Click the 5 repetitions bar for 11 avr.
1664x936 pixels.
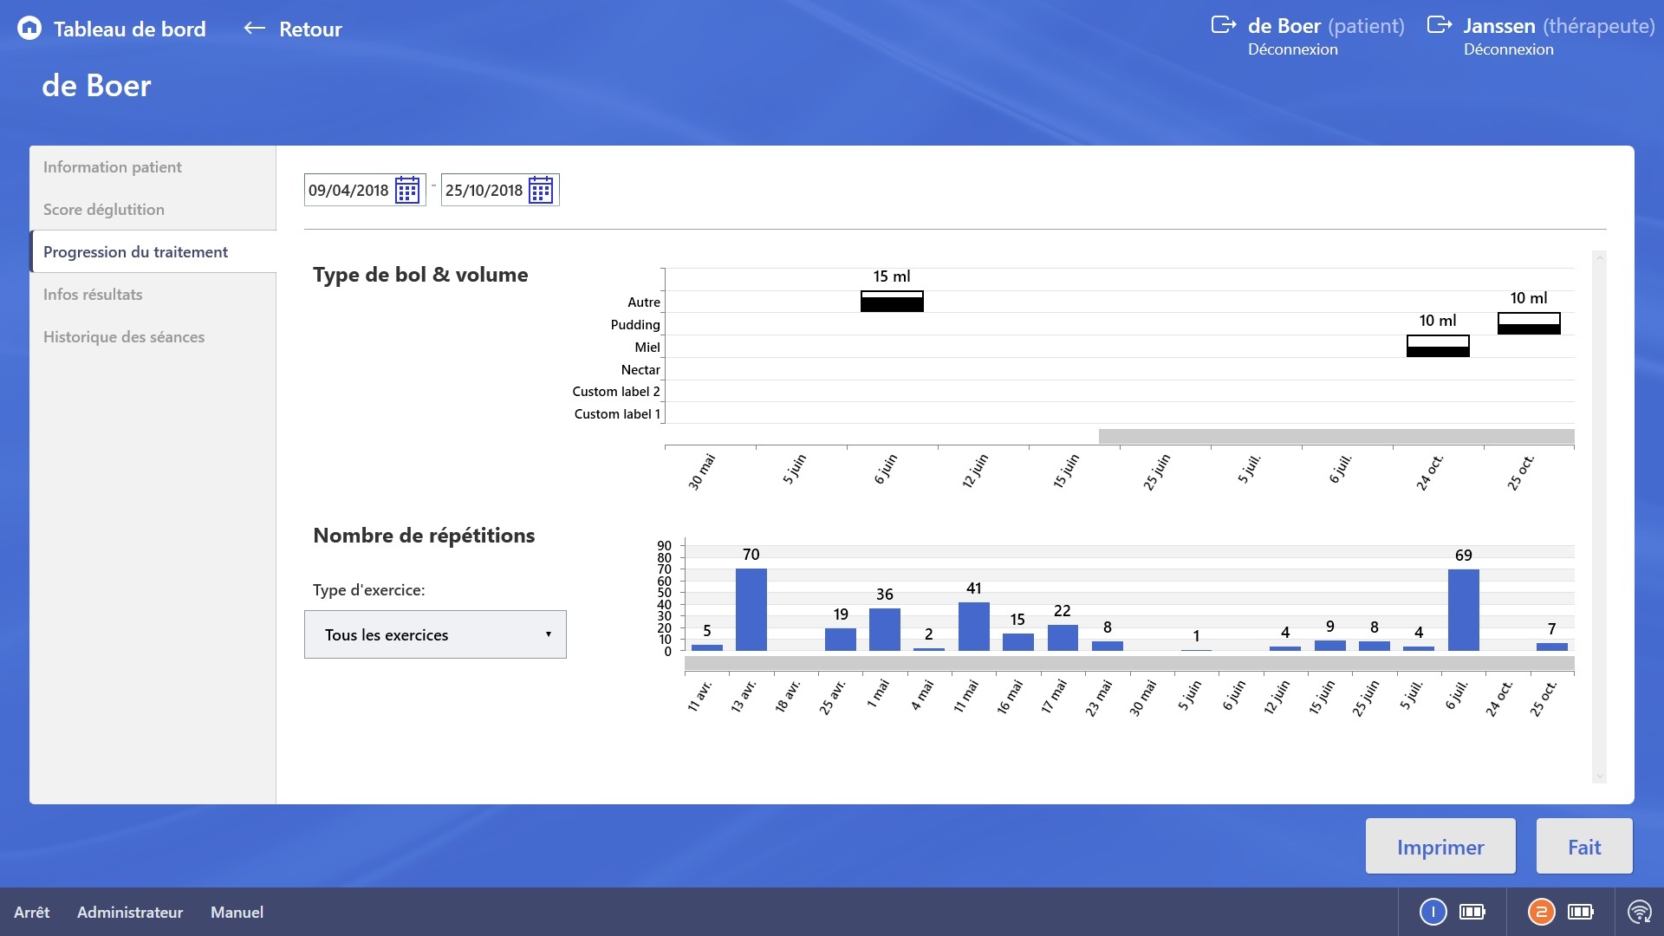(x=707, y=647)
